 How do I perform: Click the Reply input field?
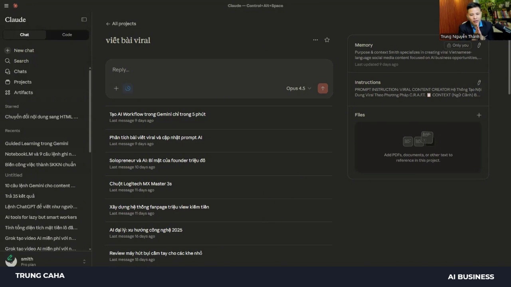219,70
